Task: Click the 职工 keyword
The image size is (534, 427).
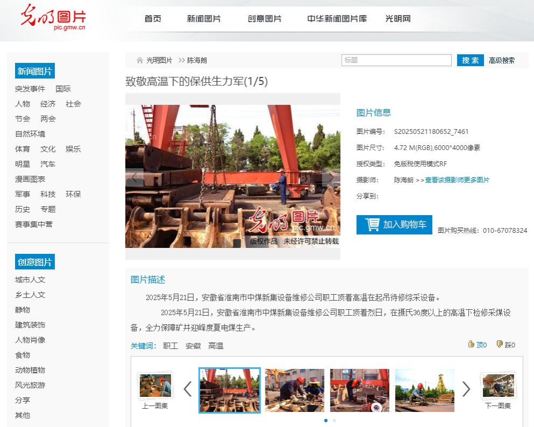Action: click(171, 346)
